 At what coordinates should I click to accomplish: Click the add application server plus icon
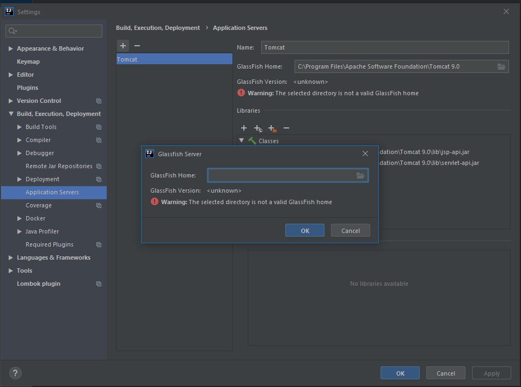[123, 46]
